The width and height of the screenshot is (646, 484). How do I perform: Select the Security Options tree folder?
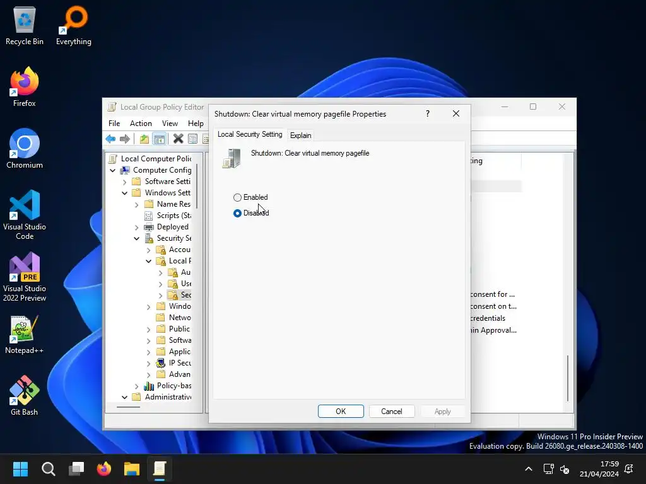[179, 295]
